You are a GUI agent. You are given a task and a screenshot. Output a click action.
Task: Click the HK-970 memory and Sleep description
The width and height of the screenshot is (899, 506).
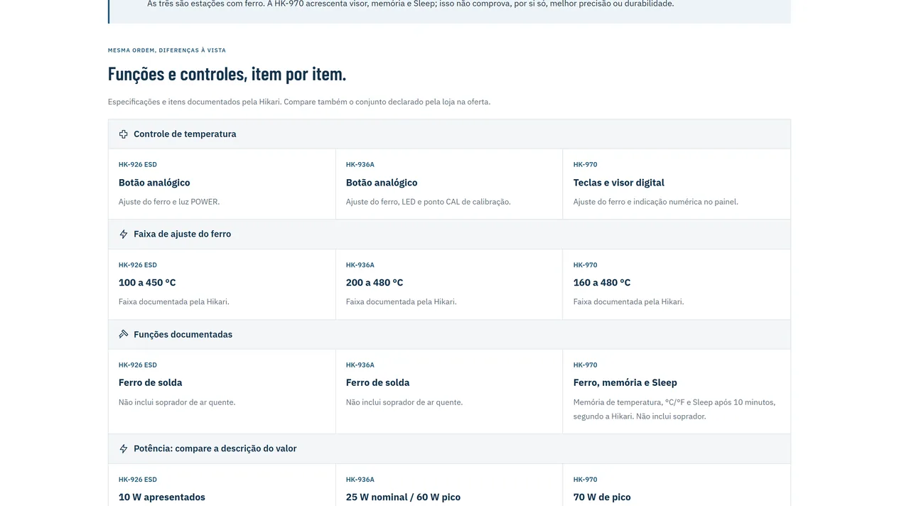pyautogui.click(x=674, y=409)
